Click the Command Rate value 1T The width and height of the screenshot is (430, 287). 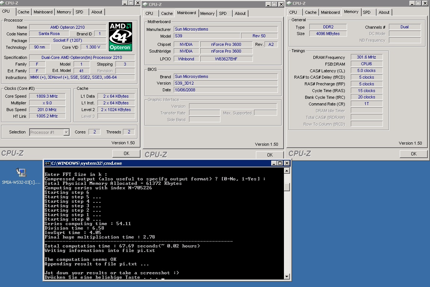coord(366,104)
